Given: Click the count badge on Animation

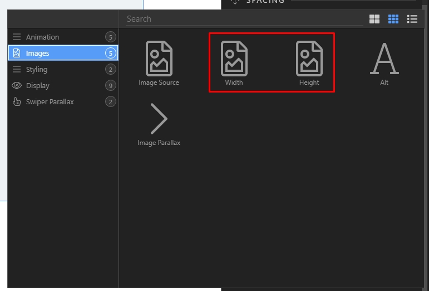Looking at the screenshot, I should pos(111,37).
